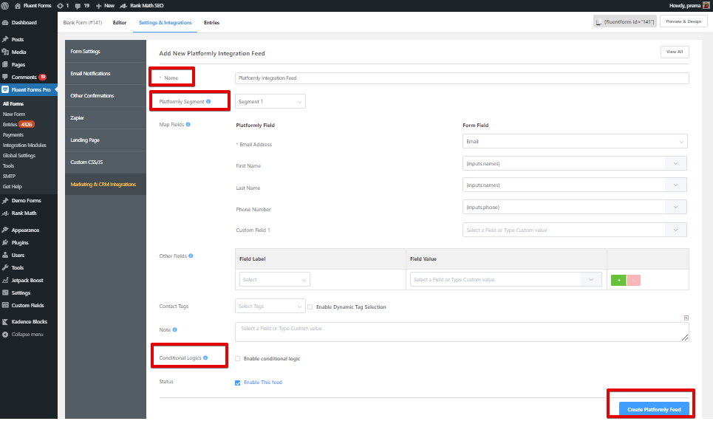
Task: Open the Platformly Segment dropdown
Action: [x=270, y=101]
